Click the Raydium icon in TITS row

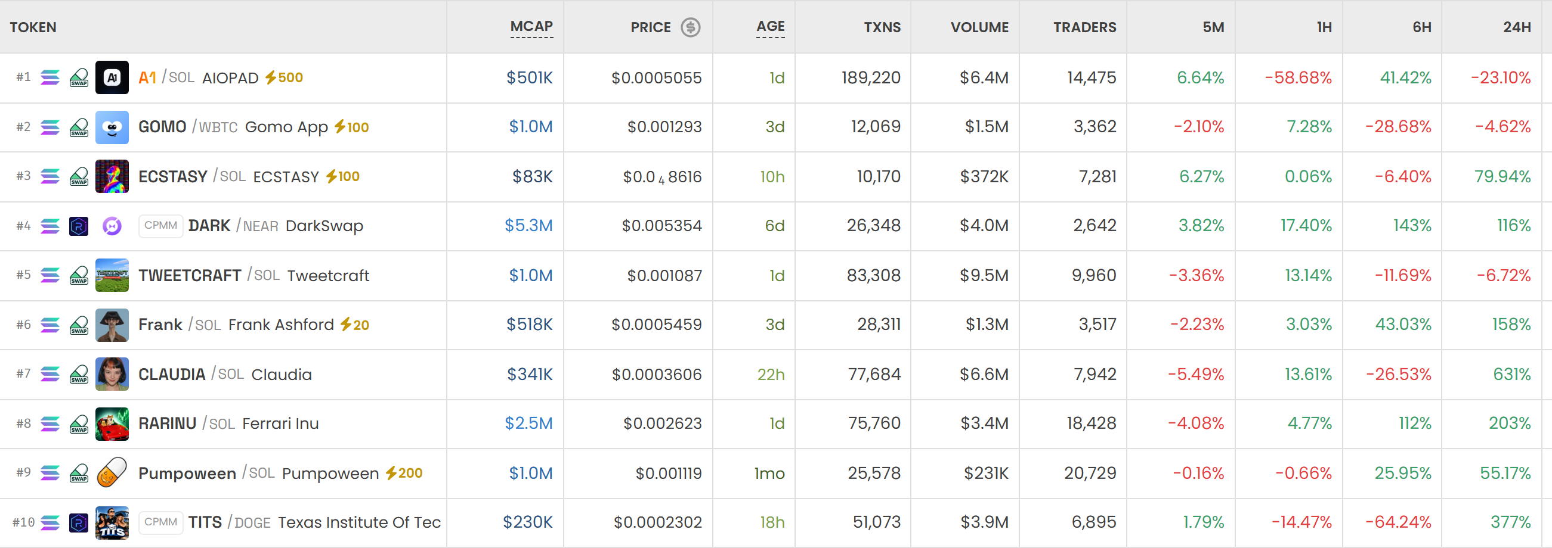click(x=79, y=522)
